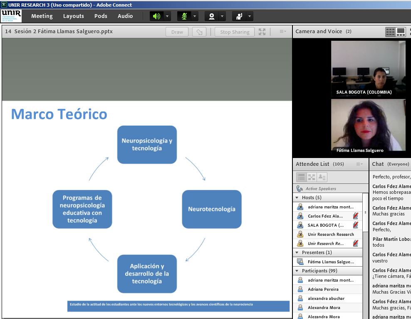Viewport: 411px width, 319px height.
Task: Click the Stop Sharing button
Action: [235, 32]
